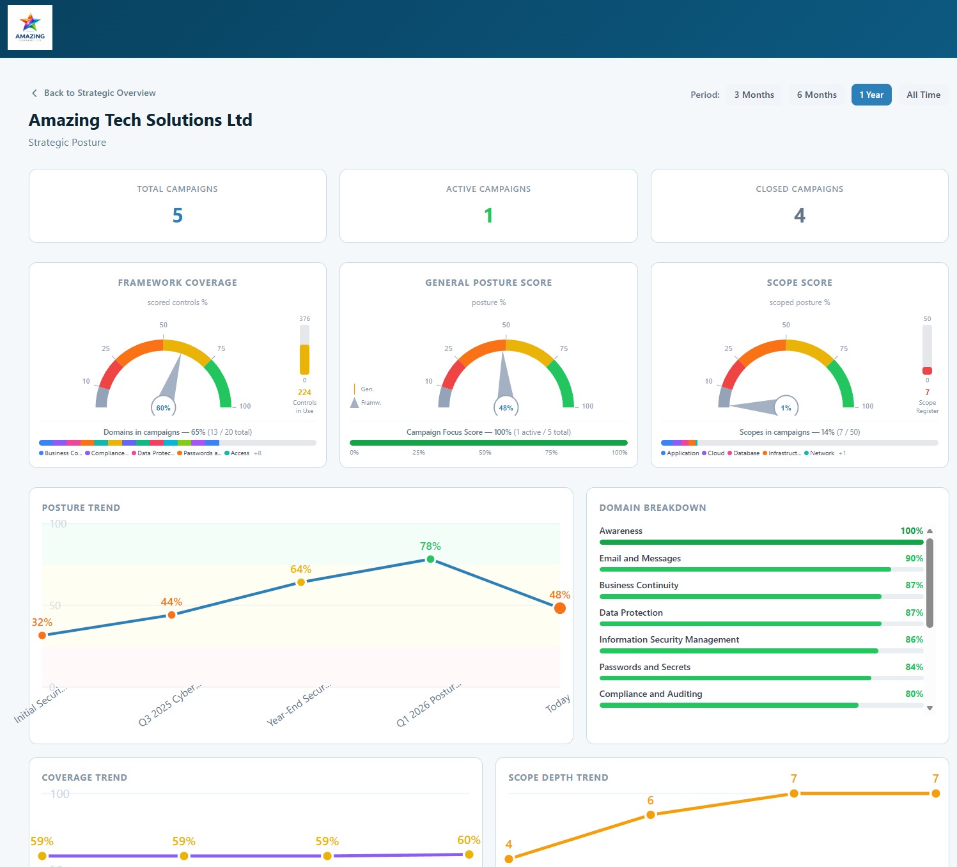Click the Amazing company logo
The height and width of the screenshot is (867, 957).
(30, 27)
